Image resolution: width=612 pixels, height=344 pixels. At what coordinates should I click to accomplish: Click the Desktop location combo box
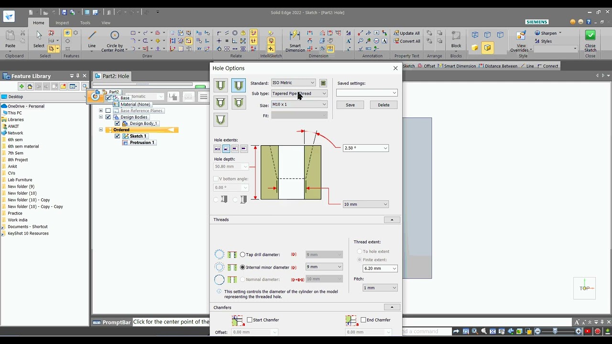click(x=45, y=97)
